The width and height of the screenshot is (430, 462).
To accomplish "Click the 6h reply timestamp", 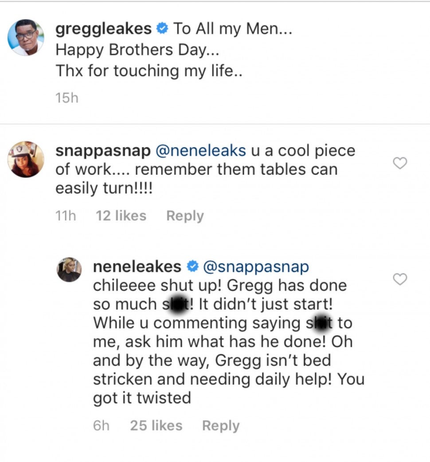I will coord(101,426).
